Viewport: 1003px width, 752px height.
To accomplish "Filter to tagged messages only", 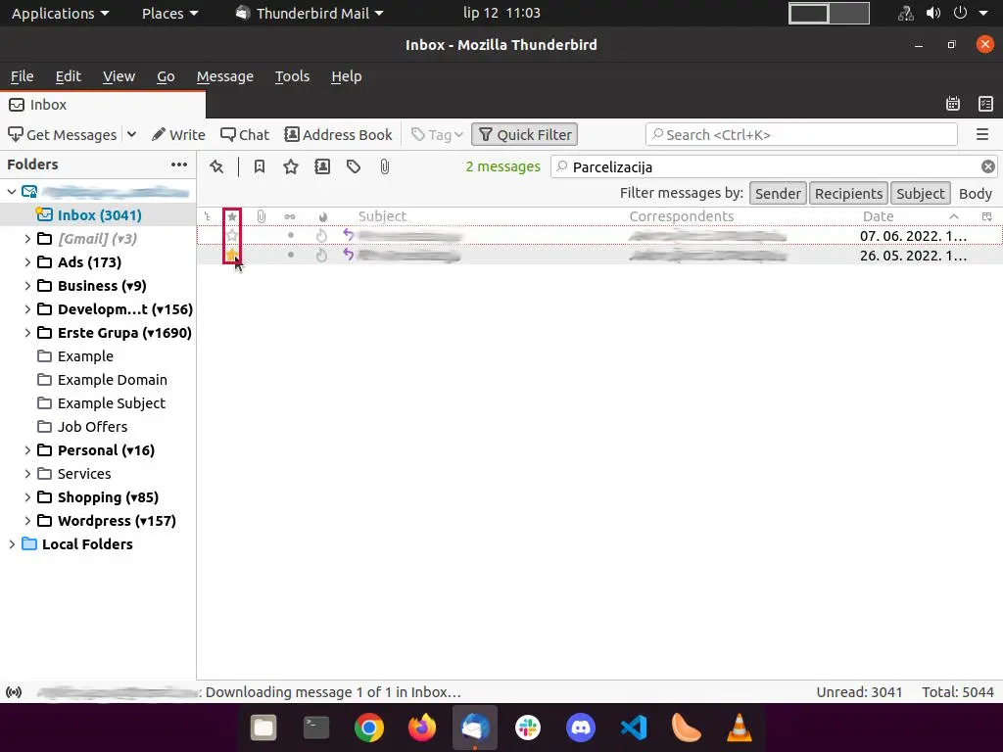I will pos(353,166).
